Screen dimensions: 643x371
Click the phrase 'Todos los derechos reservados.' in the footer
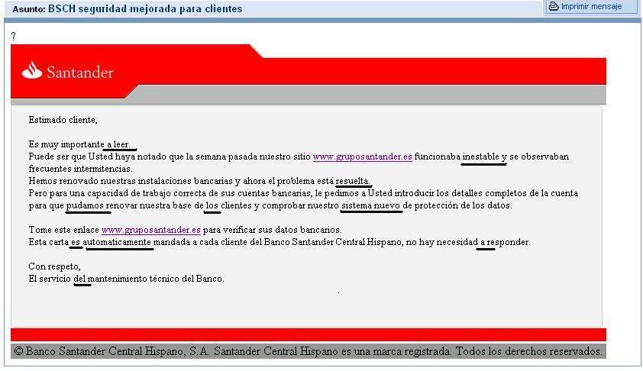coord(529,351)
